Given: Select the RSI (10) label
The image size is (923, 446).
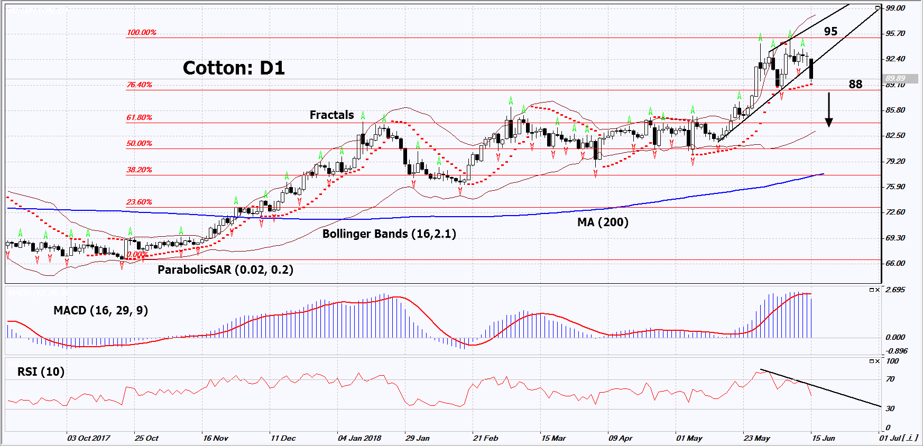Looking at the screenshot, I should pos(41,371).
